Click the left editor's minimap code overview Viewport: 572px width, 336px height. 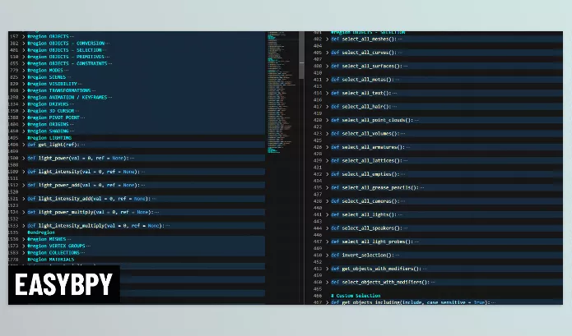(x=282, y=92)
